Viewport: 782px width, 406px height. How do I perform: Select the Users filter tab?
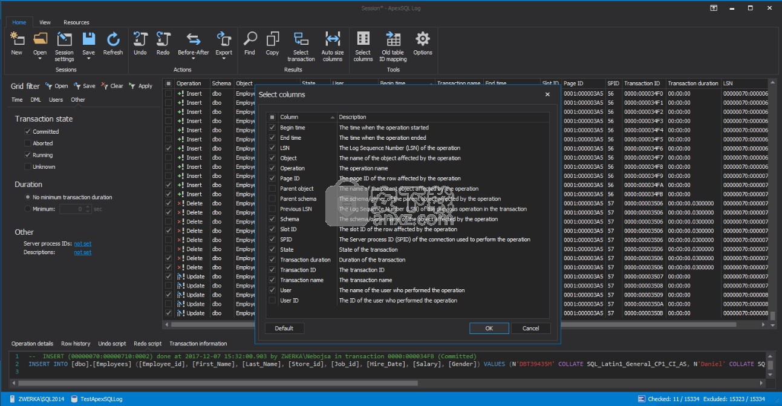pos(56,100)
